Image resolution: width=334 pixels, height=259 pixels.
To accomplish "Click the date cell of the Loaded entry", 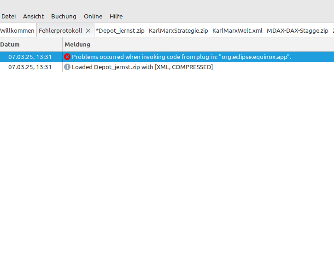I will [x=30, y=67].
